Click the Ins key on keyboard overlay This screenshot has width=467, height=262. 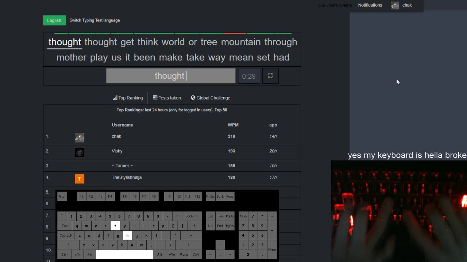point(211,216)
